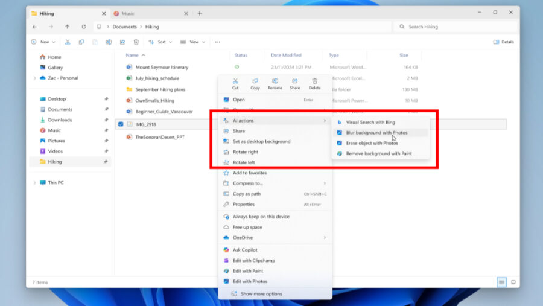Screen dimensions: 543x306
Task: Open the Sort dropdown
Action: 160,42
